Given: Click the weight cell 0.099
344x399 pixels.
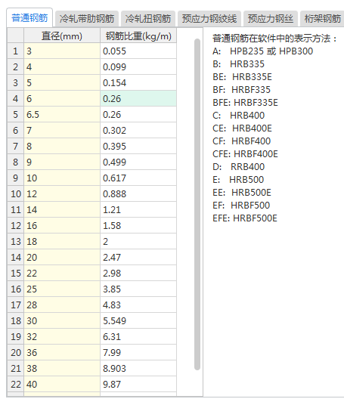Looking at the screenshot, I should click(x=138, y=67).
